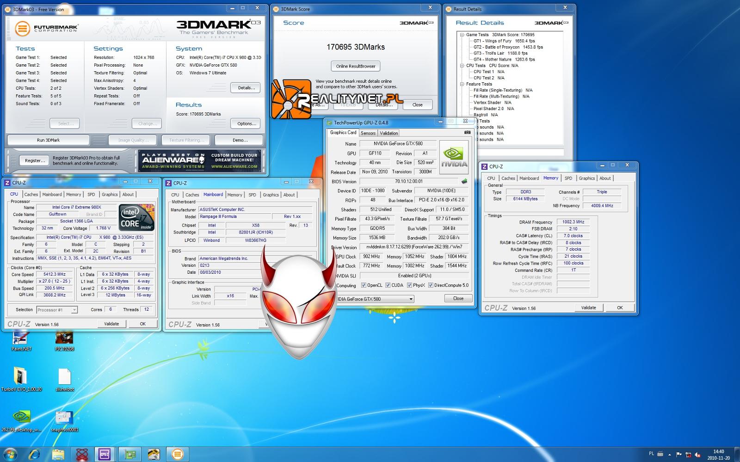
Task: Open Graphics tab in mainboard CPU-Z window
Action: pyautogui.click(x=271, y=195)
